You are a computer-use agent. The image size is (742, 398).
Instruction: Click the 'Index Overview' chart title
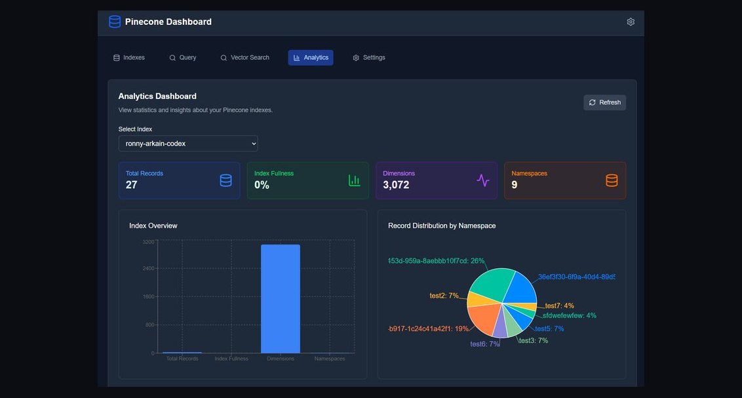(153, 226)
